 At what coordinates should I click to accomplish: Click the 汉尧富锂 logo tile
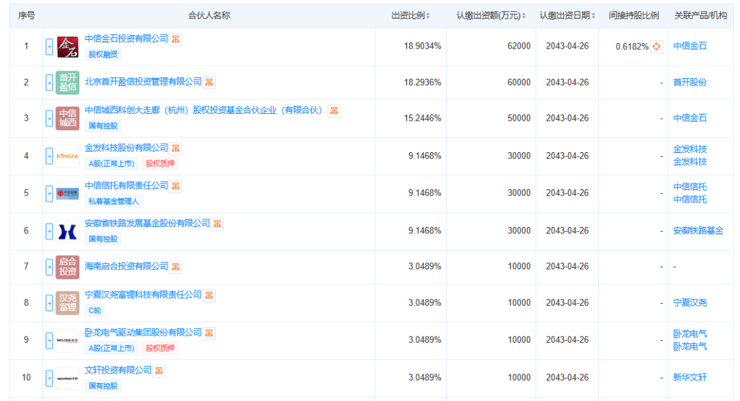click(67, 303)
